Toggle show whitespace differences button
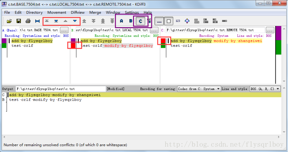This screenshot has height=152, width=288. click(x=169, y=21)
